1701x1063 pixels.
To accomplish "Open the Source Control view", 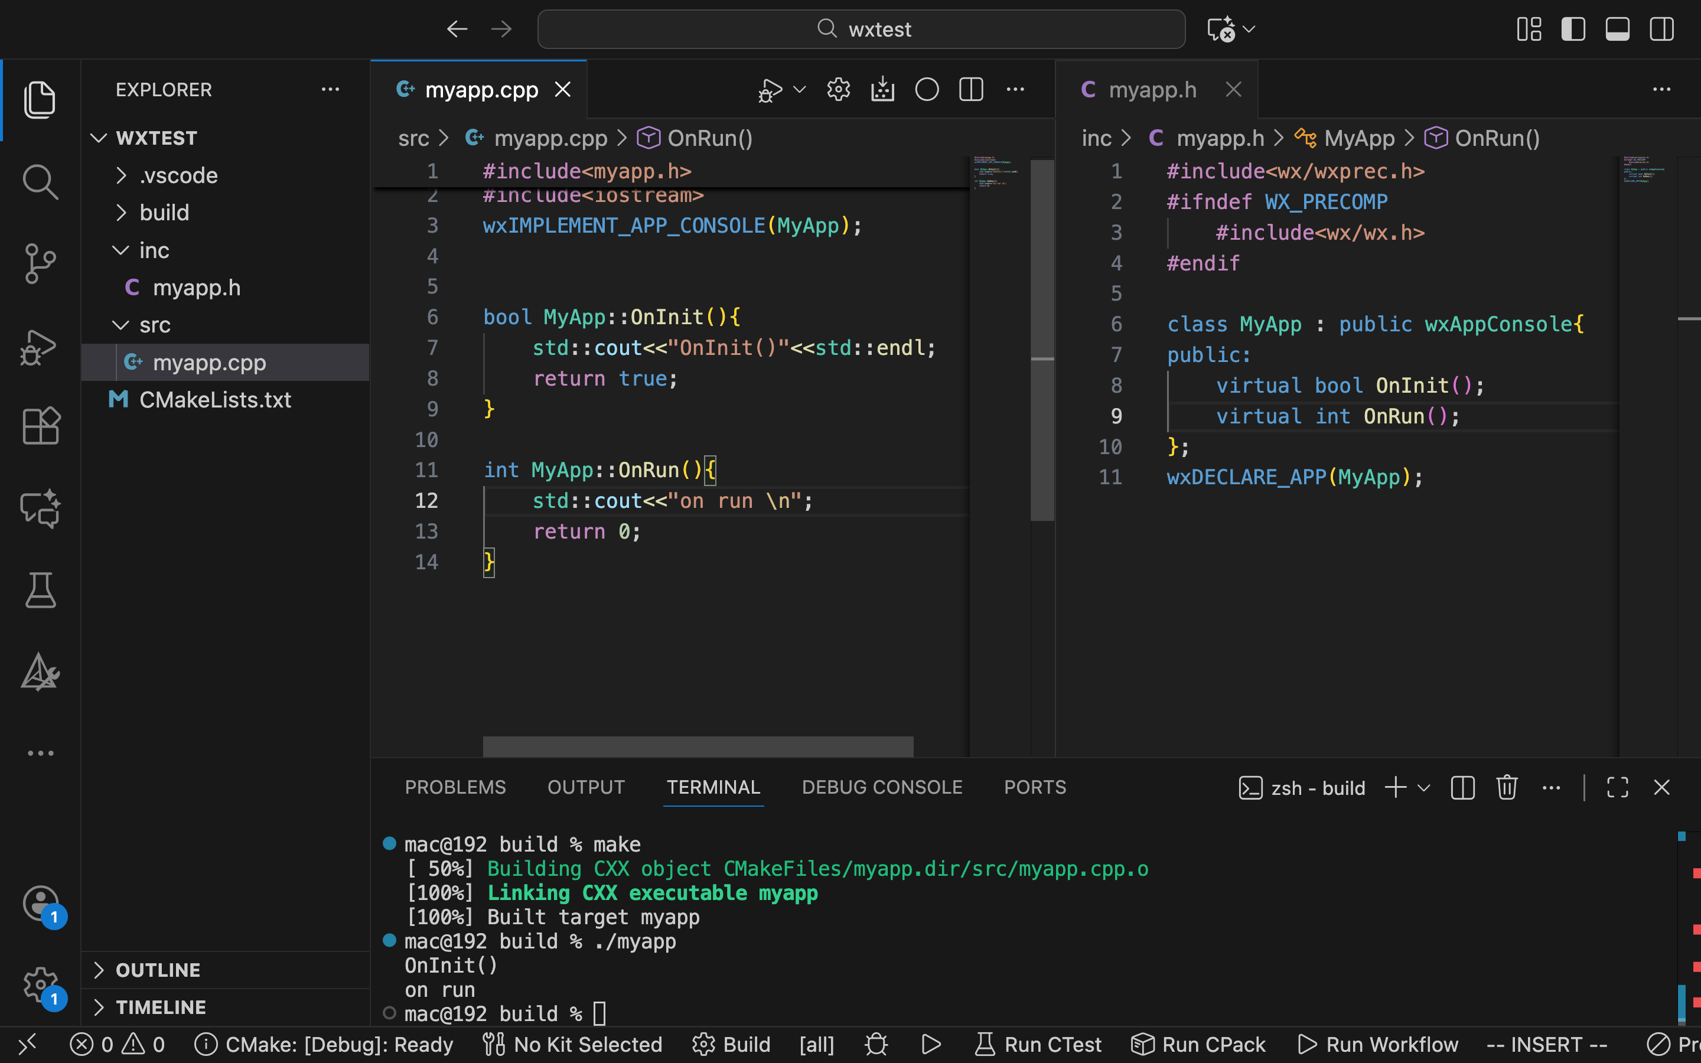I will point(40,263).
